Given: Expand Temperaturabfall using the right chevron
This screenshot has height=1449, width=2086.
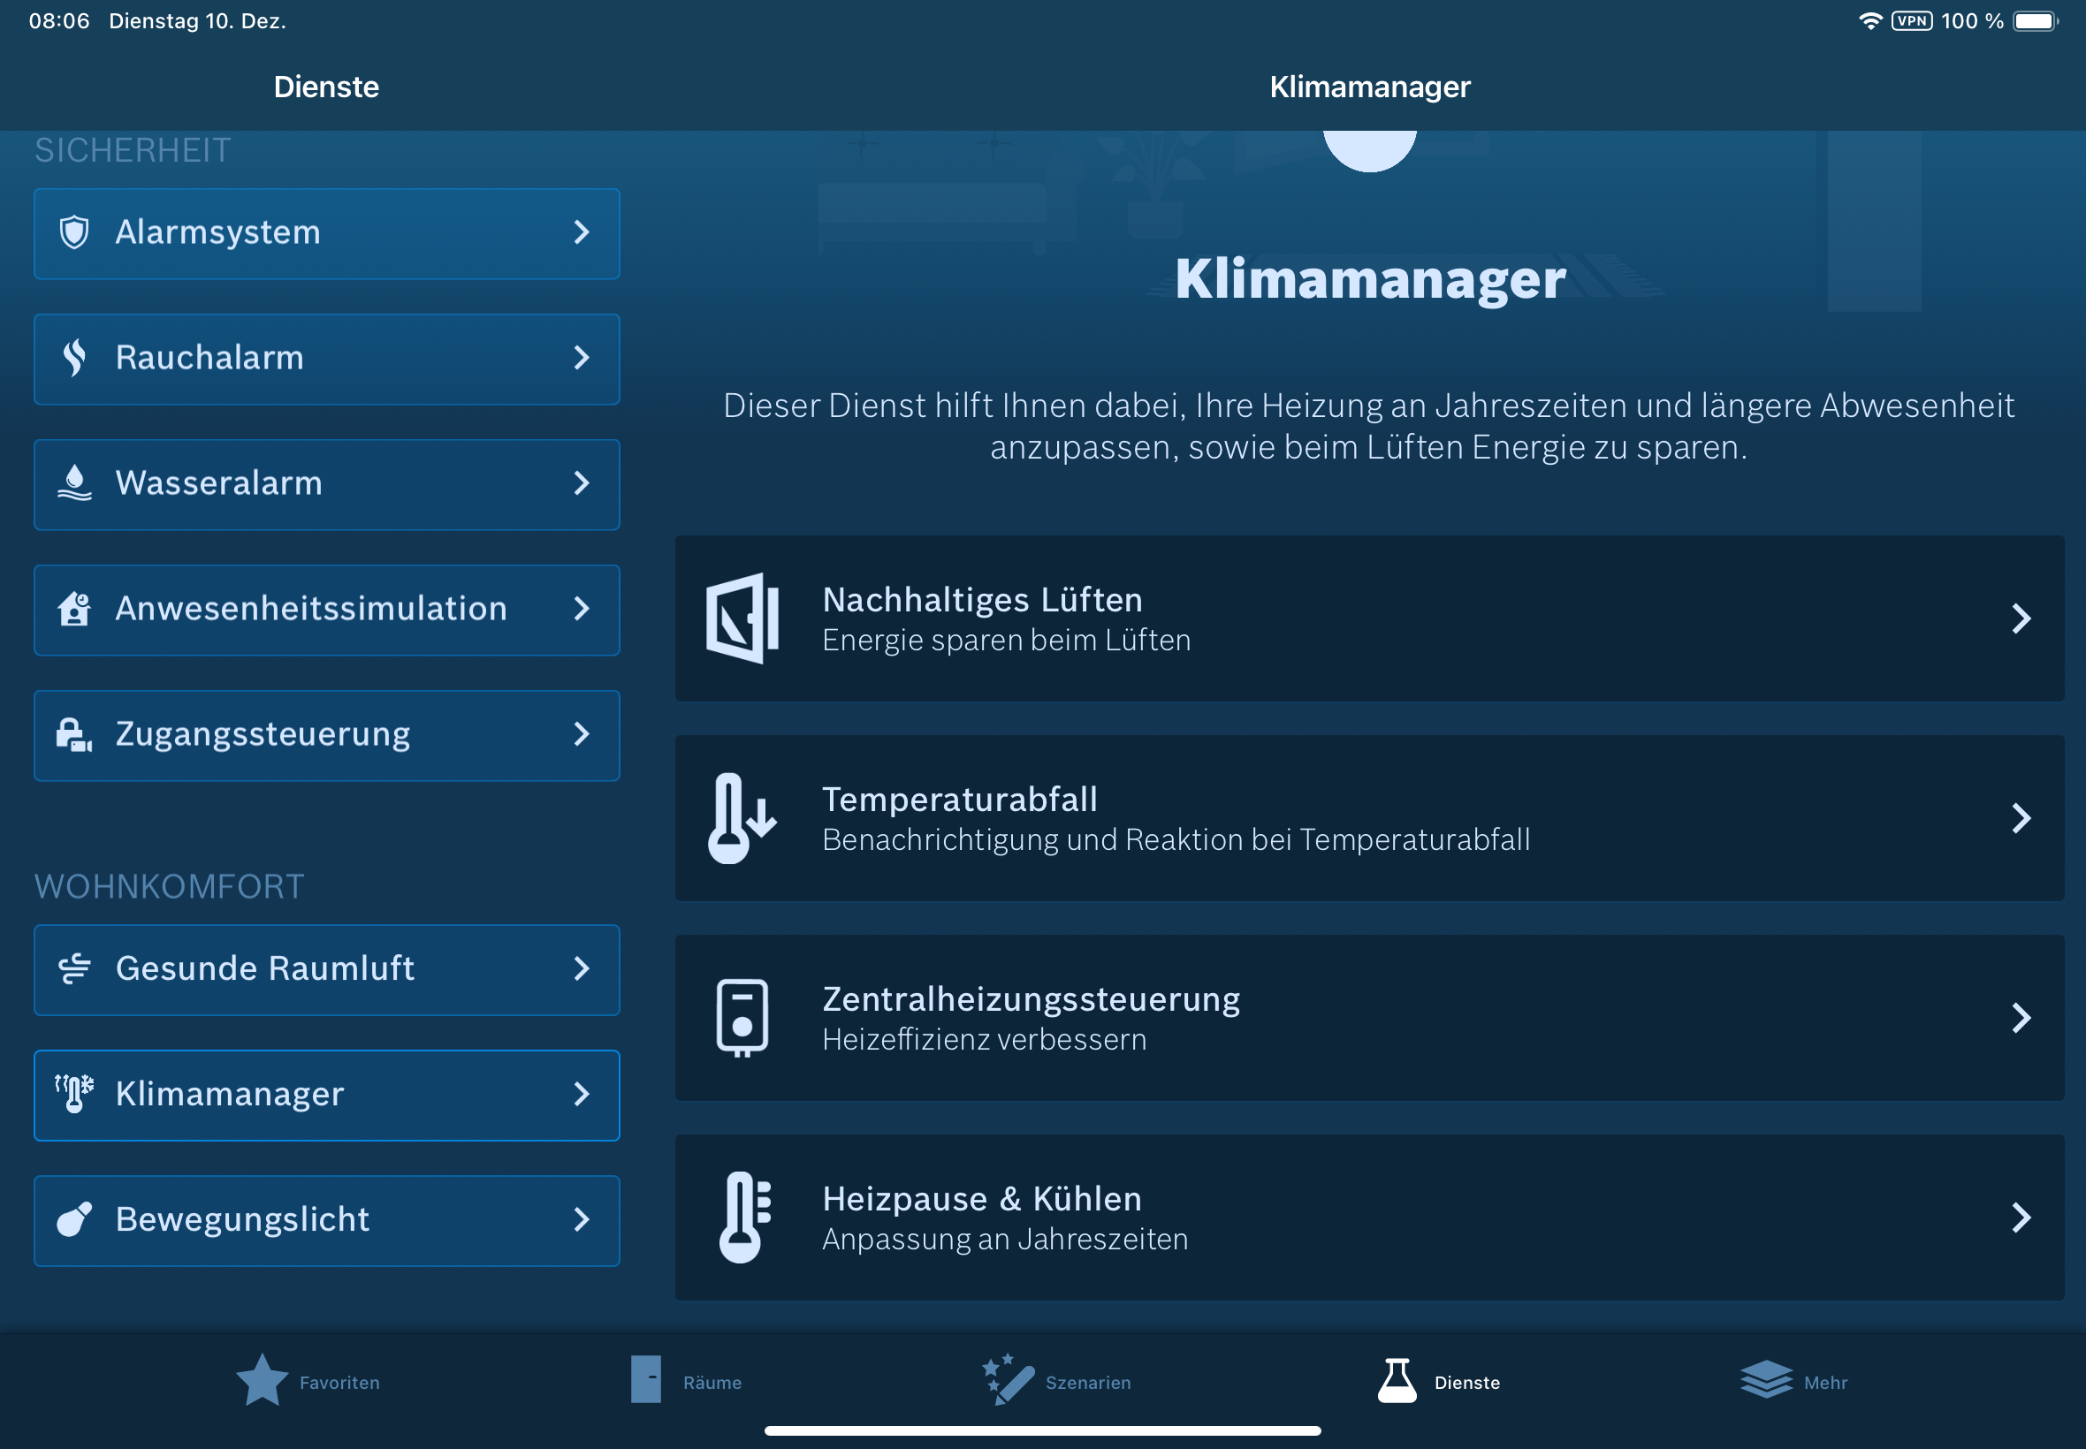Looking at the screenshot, I should (x=2020, y=818).
